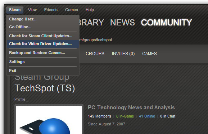This screenshot has width=208, height=134.
Task: Click Check for Steam Client Updates...
Action: click(x=43, y=36)
